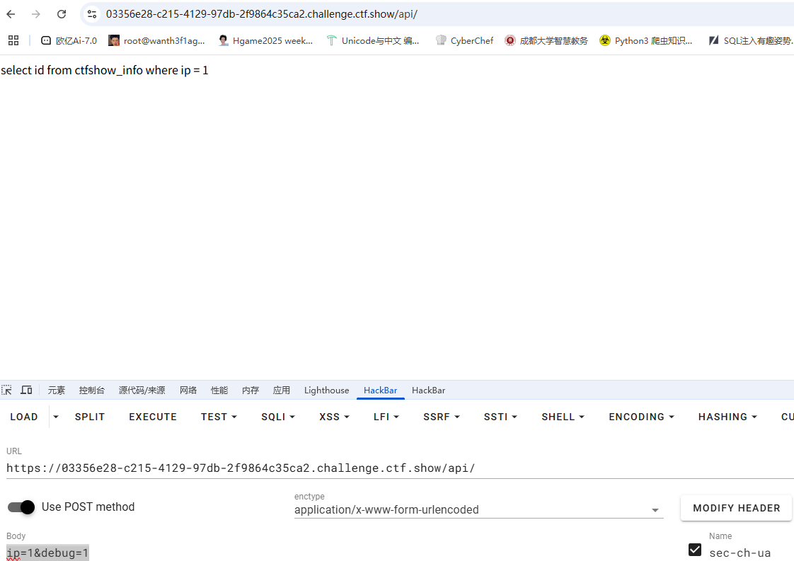The height and width of the screenshot is (561, 794).
Task: Expand the enctype combo box
Action: [478, 509]
